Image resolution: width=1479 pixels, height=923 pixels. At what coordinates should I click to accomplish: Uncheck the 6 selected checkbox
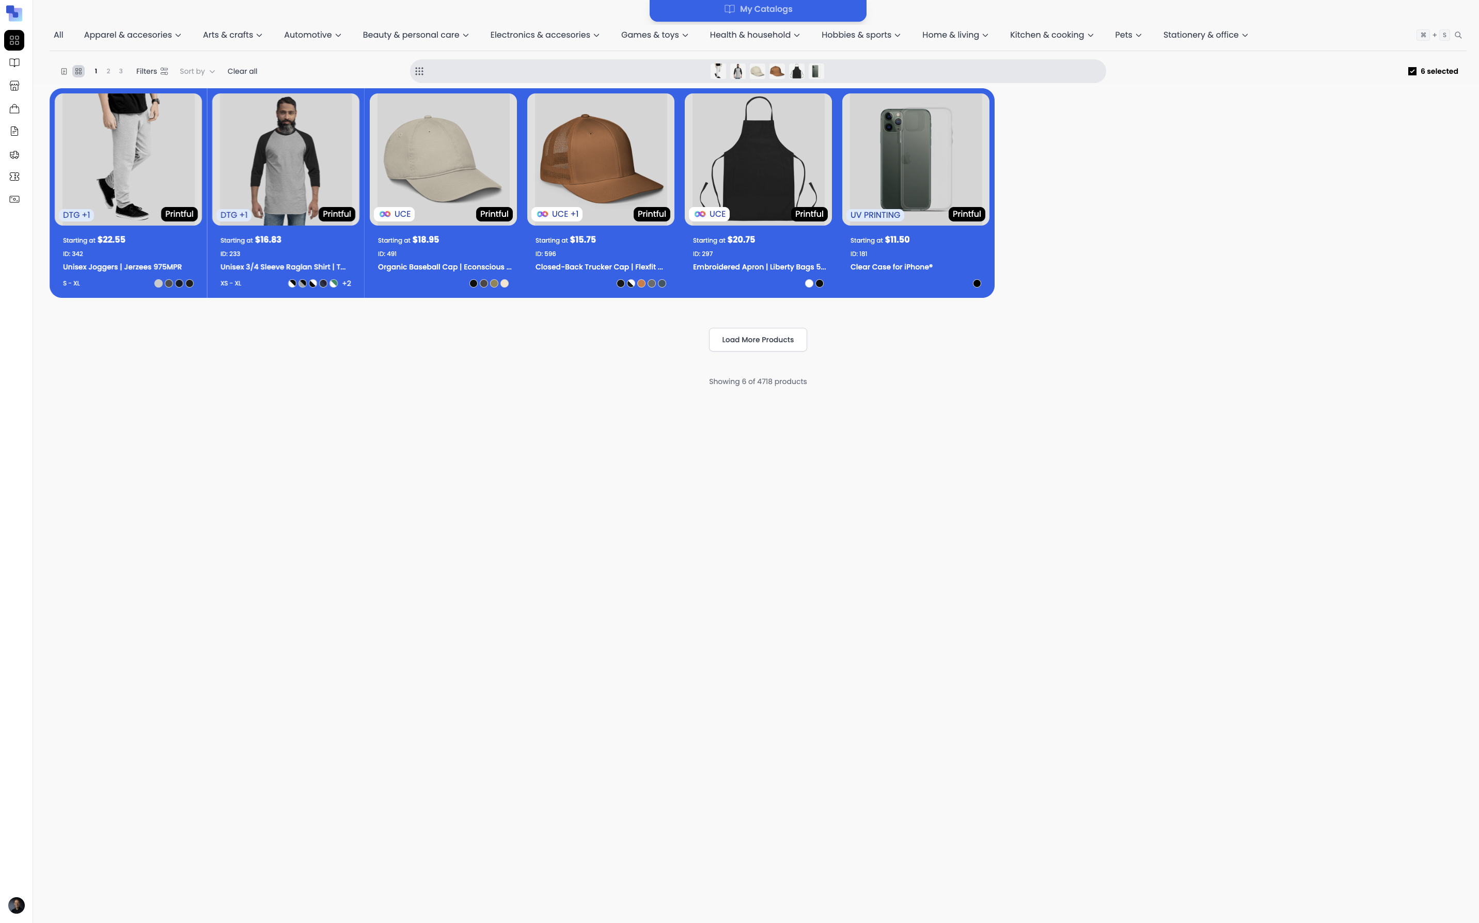click(1411, 71)
